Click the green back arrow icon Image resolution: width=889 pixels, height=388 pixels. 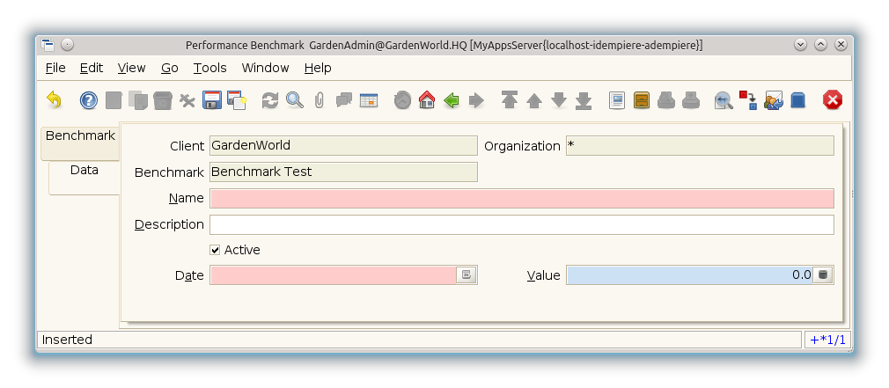(x=452, y=100)
